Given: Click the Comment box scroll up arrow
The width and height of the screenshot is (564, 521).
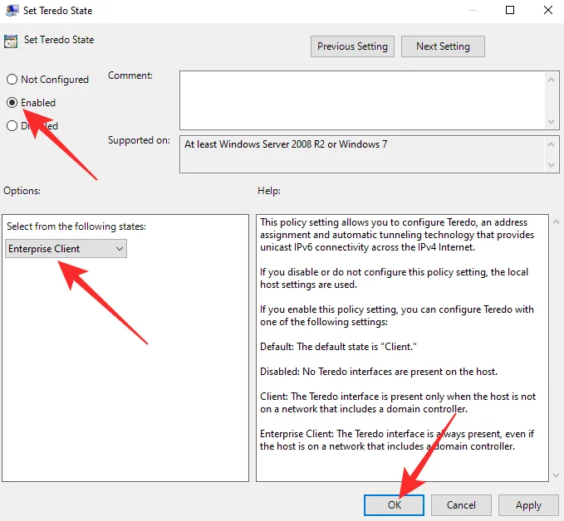Looking at the screenshot, I should pos(551,80).
